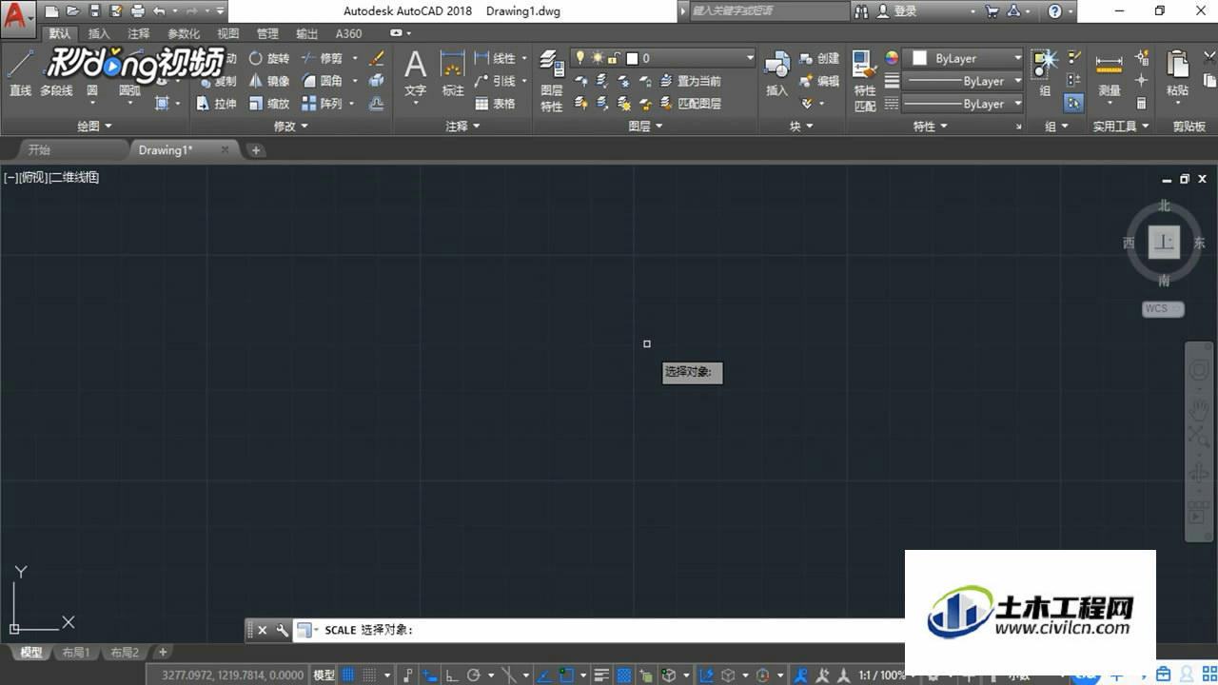Screen dimensions: 1218x685
Task: Insert a Table (表格)
Action: [495, 104]
